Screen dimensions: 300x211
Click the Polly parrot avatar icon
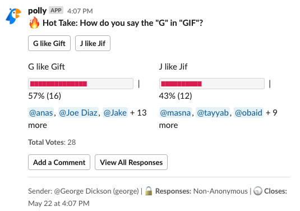(13, 16)
